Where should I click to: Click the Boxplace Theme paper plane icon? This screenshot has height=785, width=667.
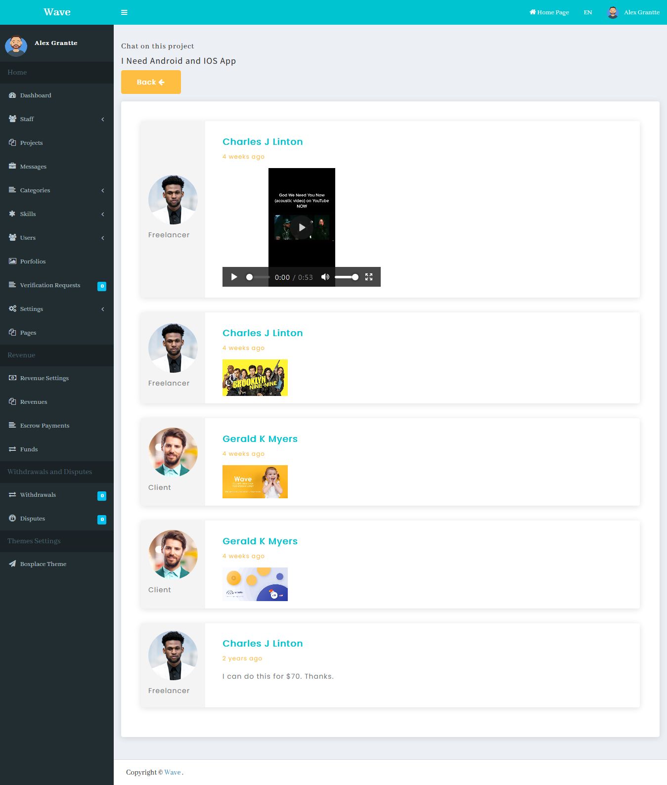12,564
